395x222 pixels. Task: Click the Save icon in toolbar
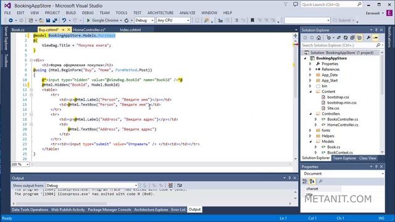tap(48, 20)
